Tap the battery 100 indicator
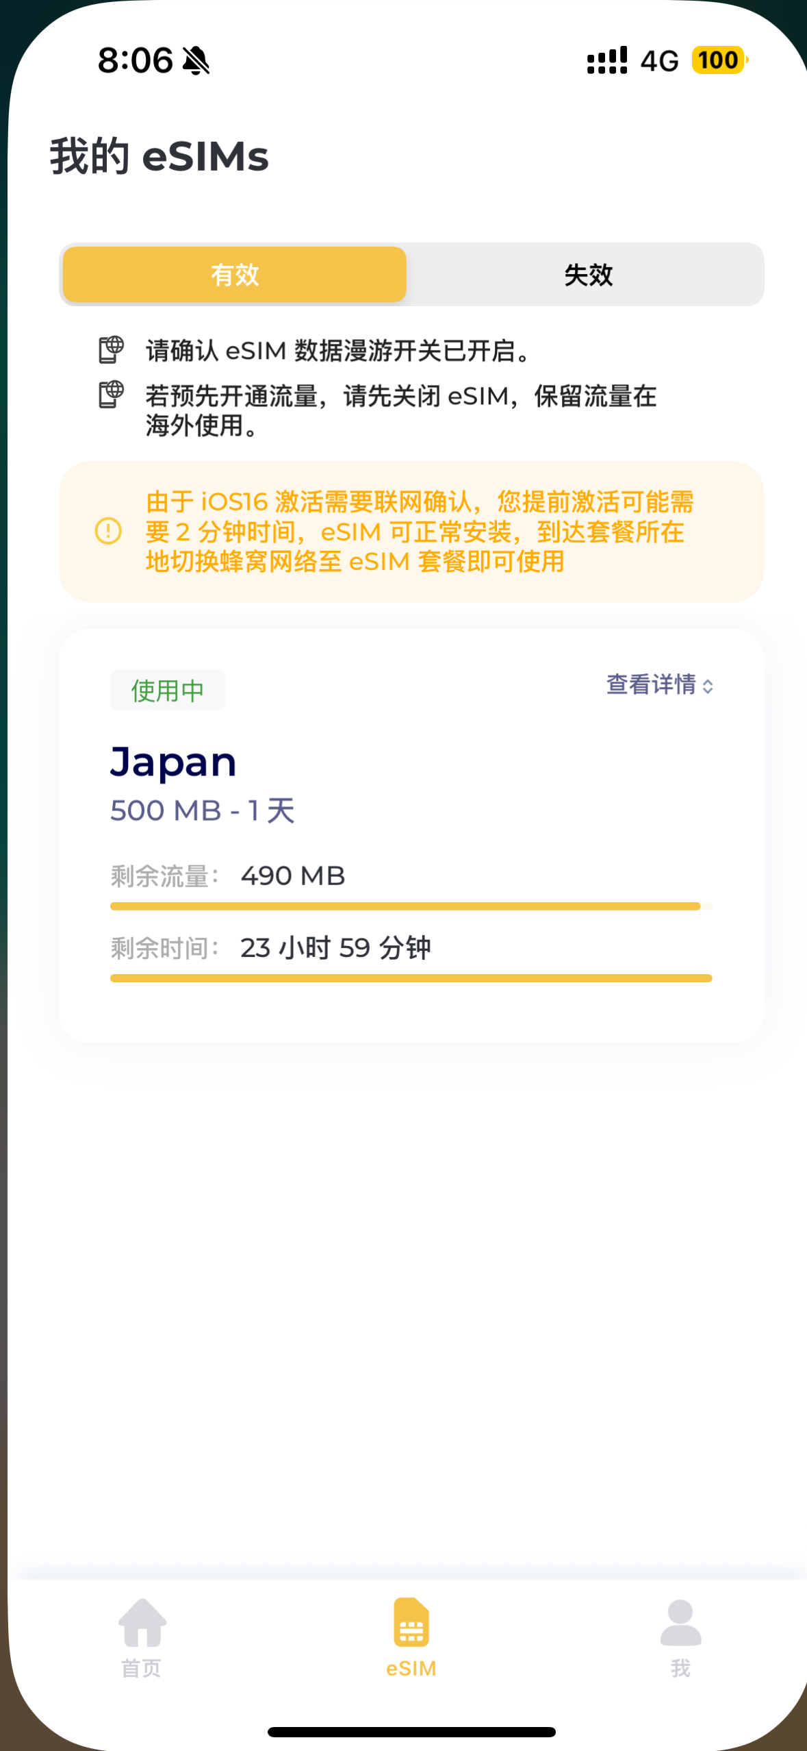 [719, 60]
